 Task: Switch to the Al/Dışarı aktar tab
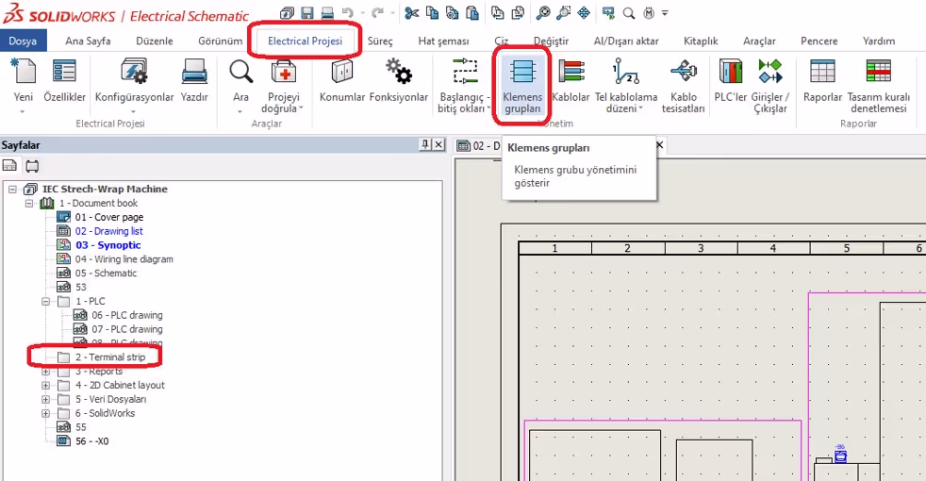click(626, 41)
